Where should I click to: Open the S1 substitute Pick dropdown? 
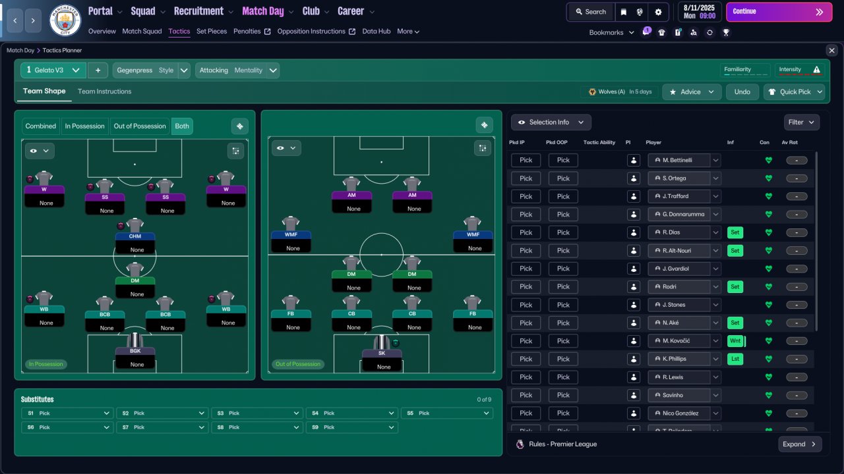pyautogui.click(x=67, y=413)
